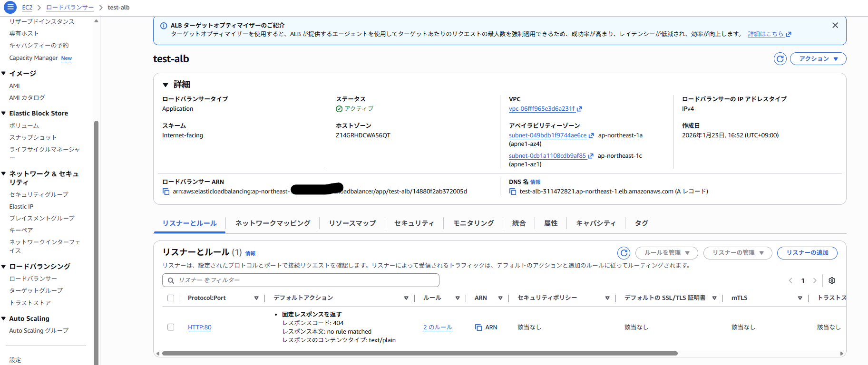Open the 2 のルール link
The width and height of the screenshot is (868, 365).
point(438,327)
